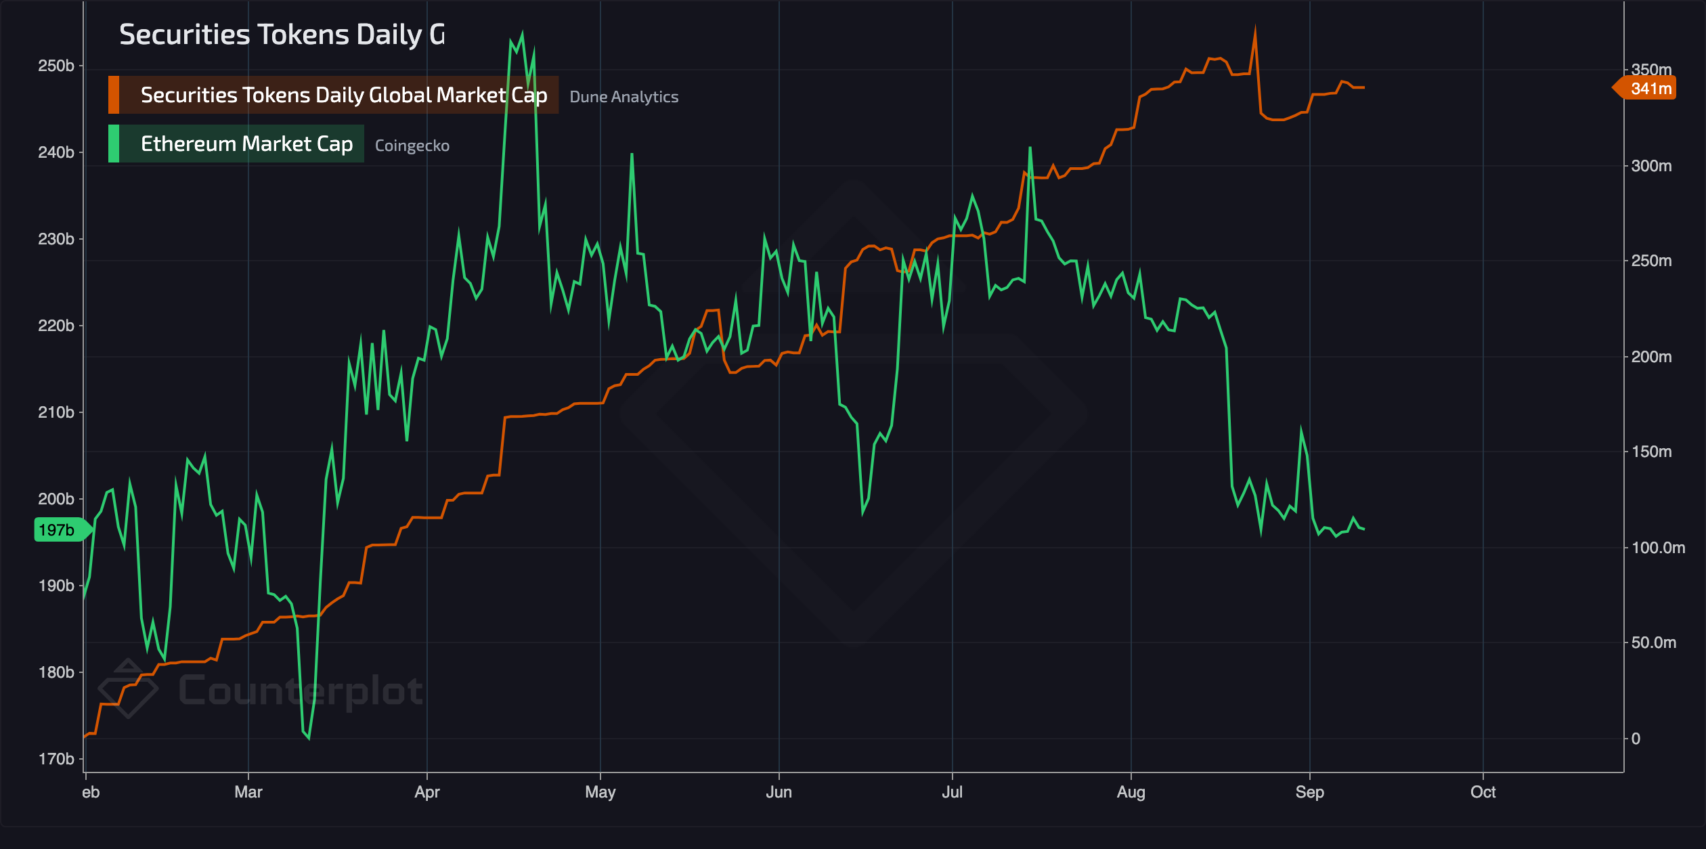Click the 250b left axis label

(56, 66)
